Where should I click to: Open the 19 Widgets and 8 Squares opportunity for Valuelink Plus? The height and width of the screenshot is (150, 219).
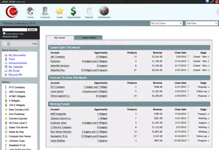click(x=94, y=70)
